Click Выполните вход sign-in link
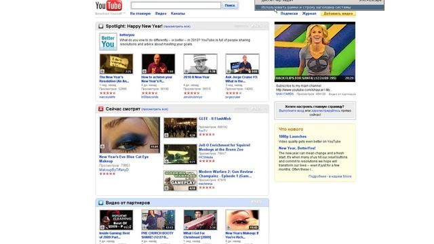The width and height of the screenshot is (434, 244). pyautogui.click(x=291, y=110)
